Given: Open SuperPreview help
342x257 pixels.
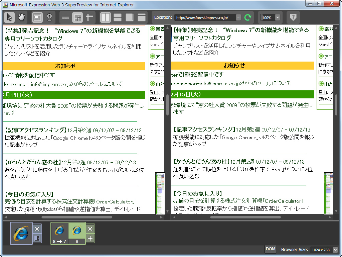Looking at the screenshot, I should [x=293, y=17].
